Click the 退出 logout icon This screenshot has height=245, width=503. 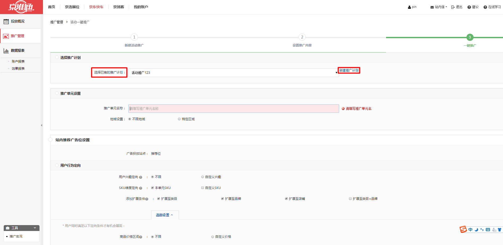(453, 7)
